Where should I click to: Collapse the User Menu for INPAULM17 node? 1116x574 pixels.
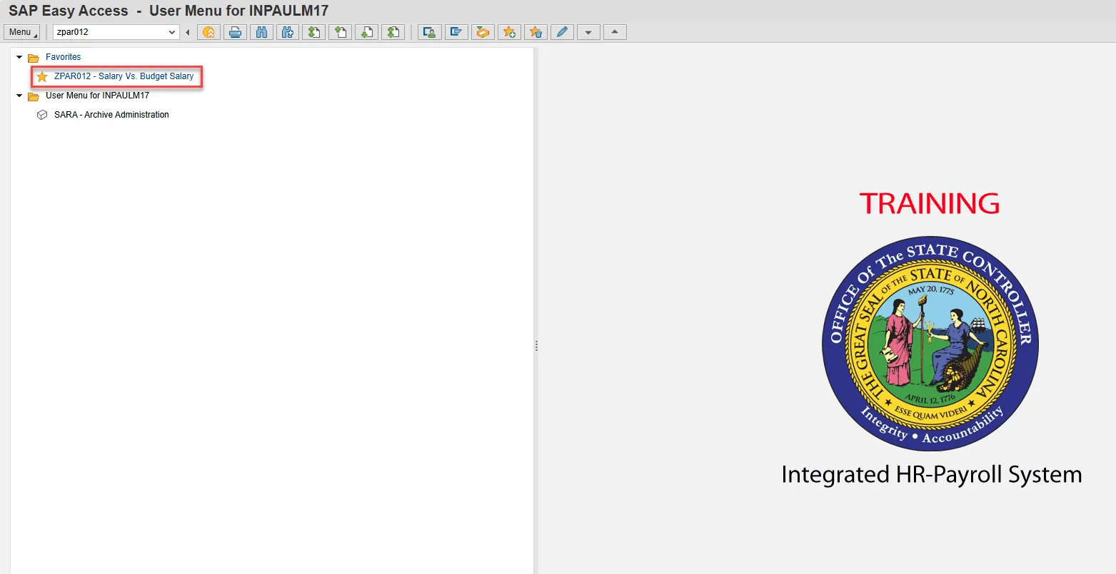(19, 96)
